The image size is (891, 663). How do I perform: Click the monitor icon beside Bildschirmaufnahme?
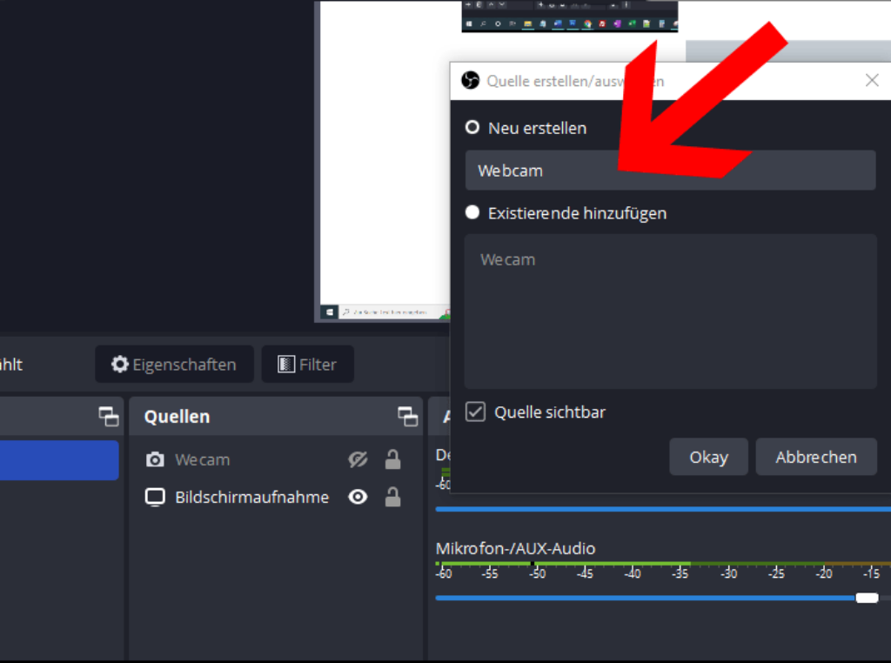pyautogui.click(x=157, y=497)
